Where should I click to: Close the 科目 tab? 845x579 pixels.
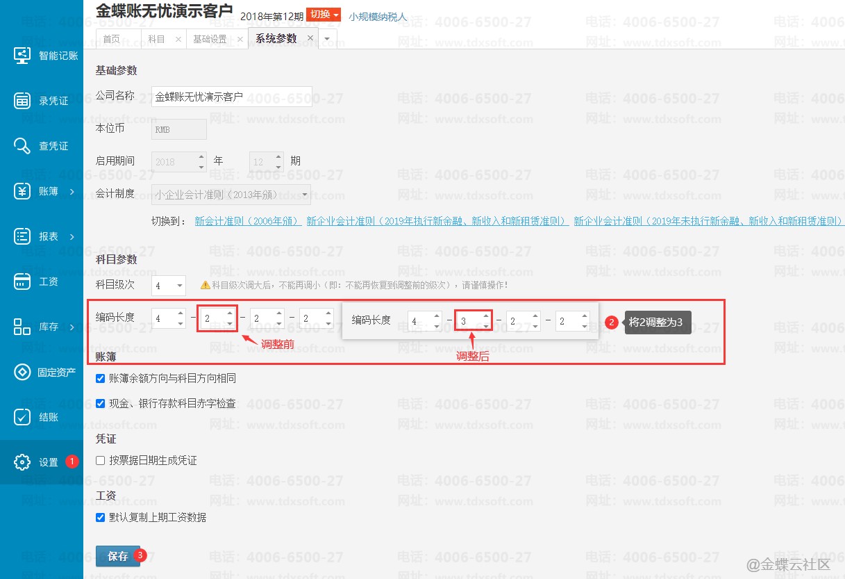click(178, 39)
